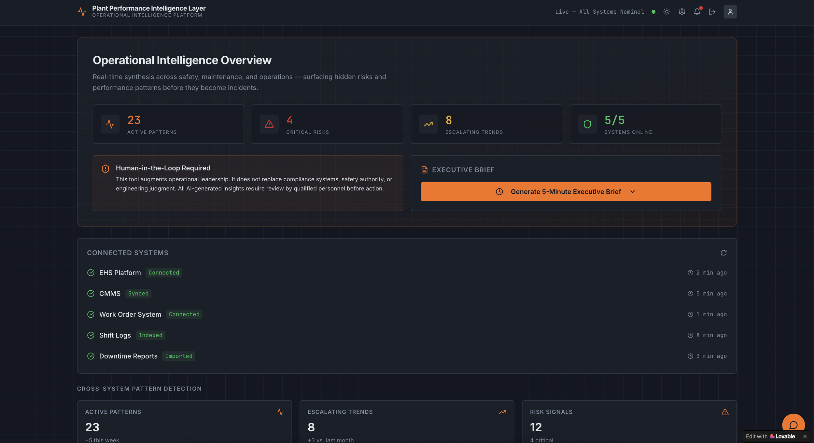This screenshot has height=443, width=814.
Task: Open notifications bell icon
Action: (x=697, y=12)
